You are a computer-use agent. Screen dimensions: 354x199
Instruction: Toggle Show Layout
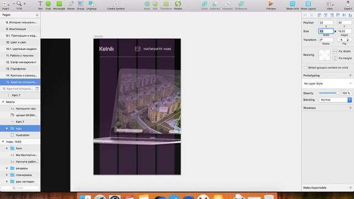coord(308,6)
